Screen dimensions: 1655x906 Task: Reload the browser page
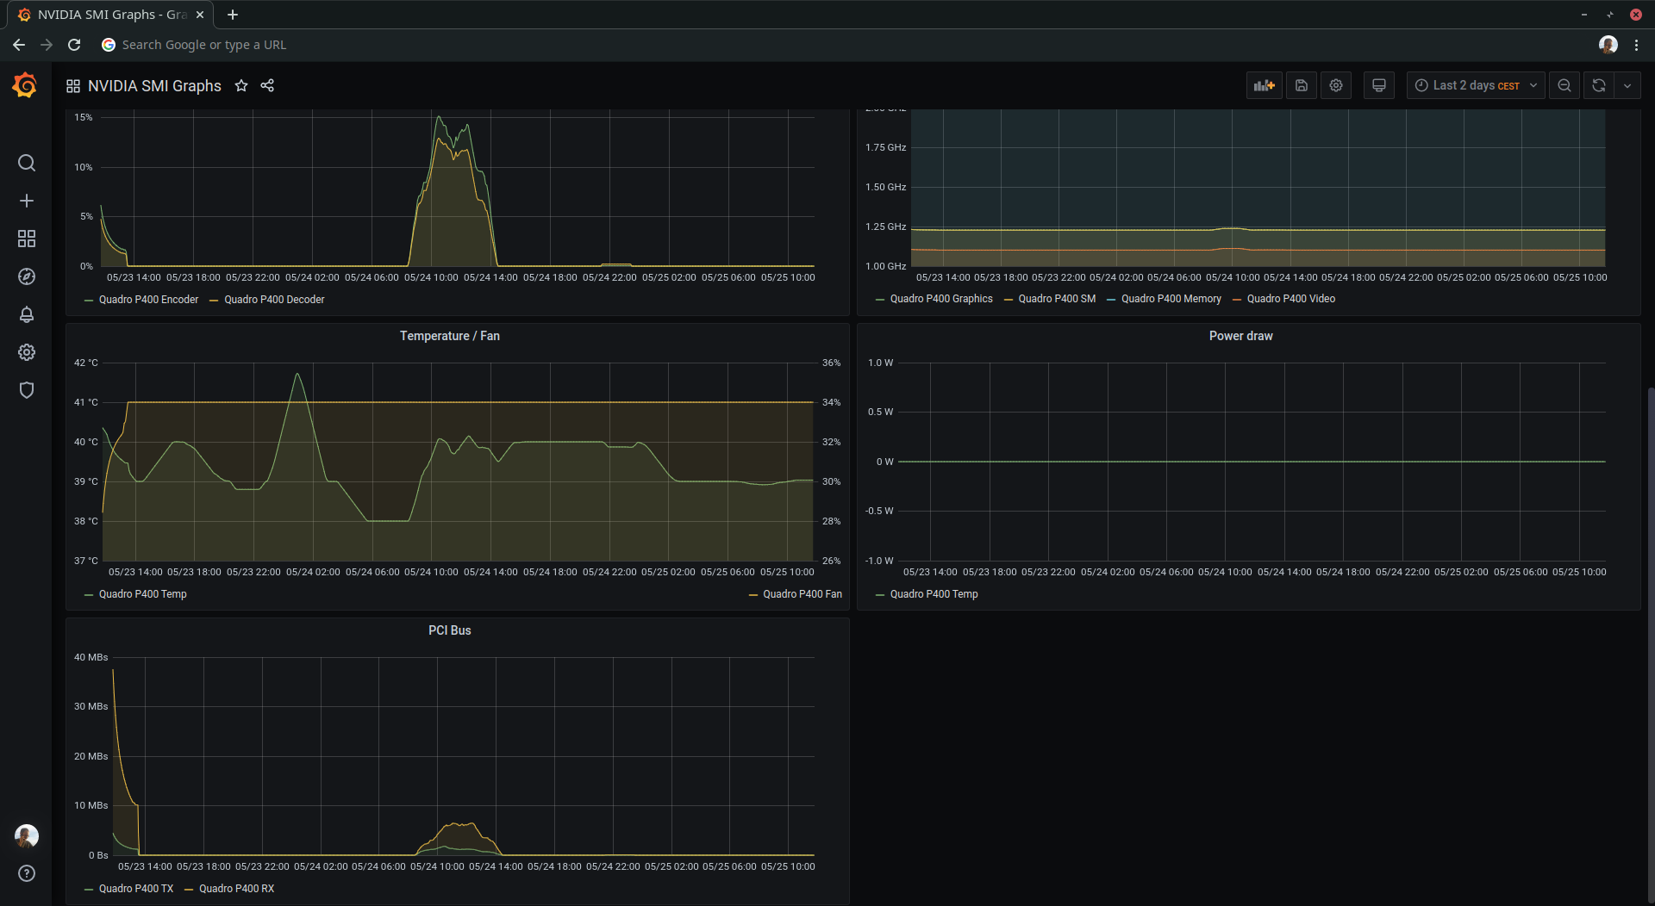[74, 45]
